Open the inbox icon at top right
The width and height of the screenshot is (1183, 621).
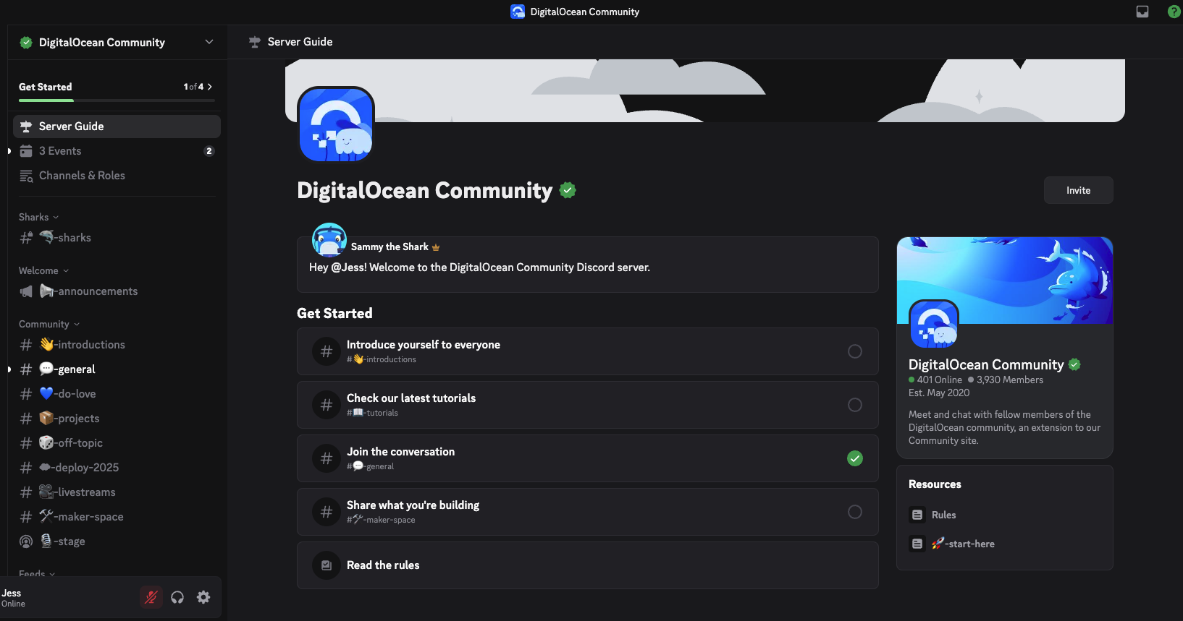coord(1142,12)
